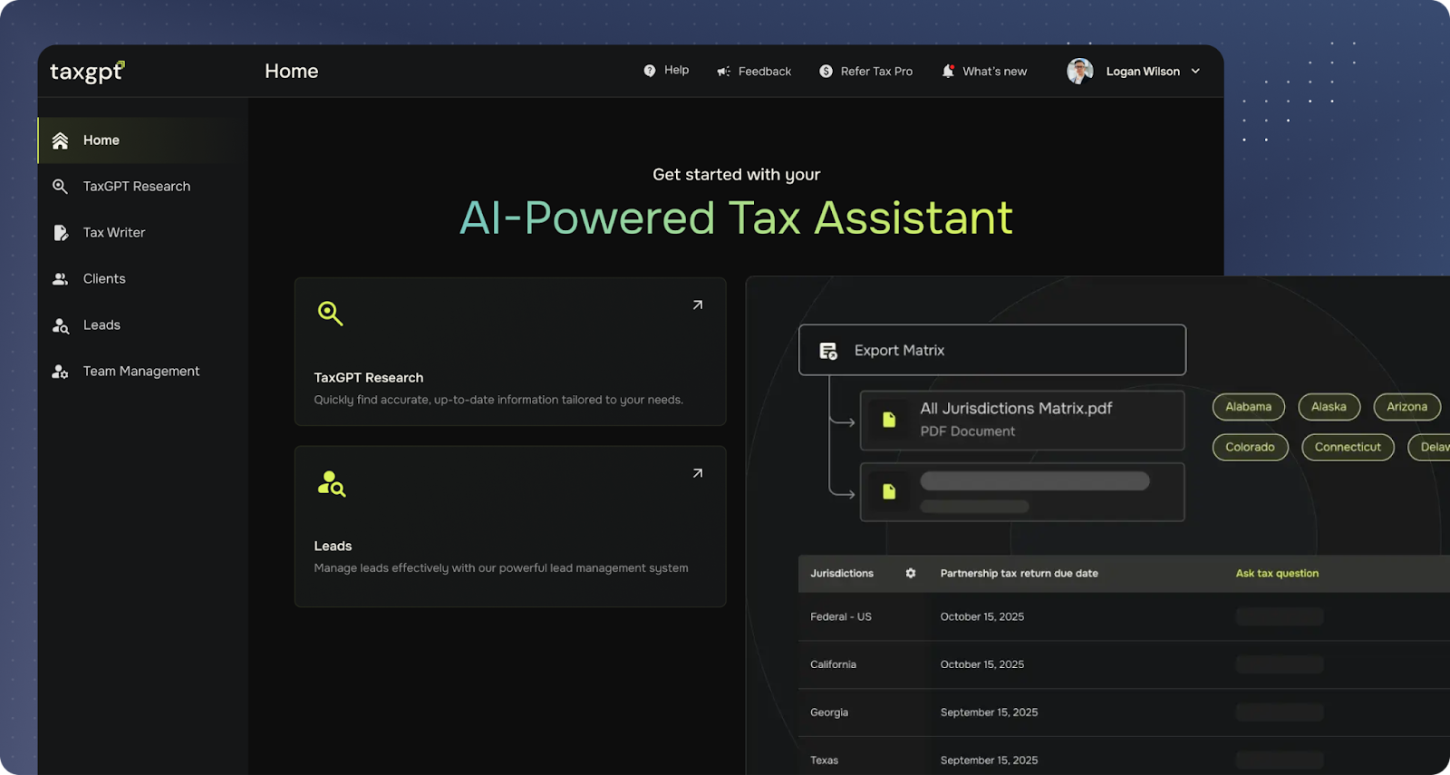Click the Jurisdictions column settings gear
Screen dimensions: 1450x775
pyautogui.click(x=911, y=573)
